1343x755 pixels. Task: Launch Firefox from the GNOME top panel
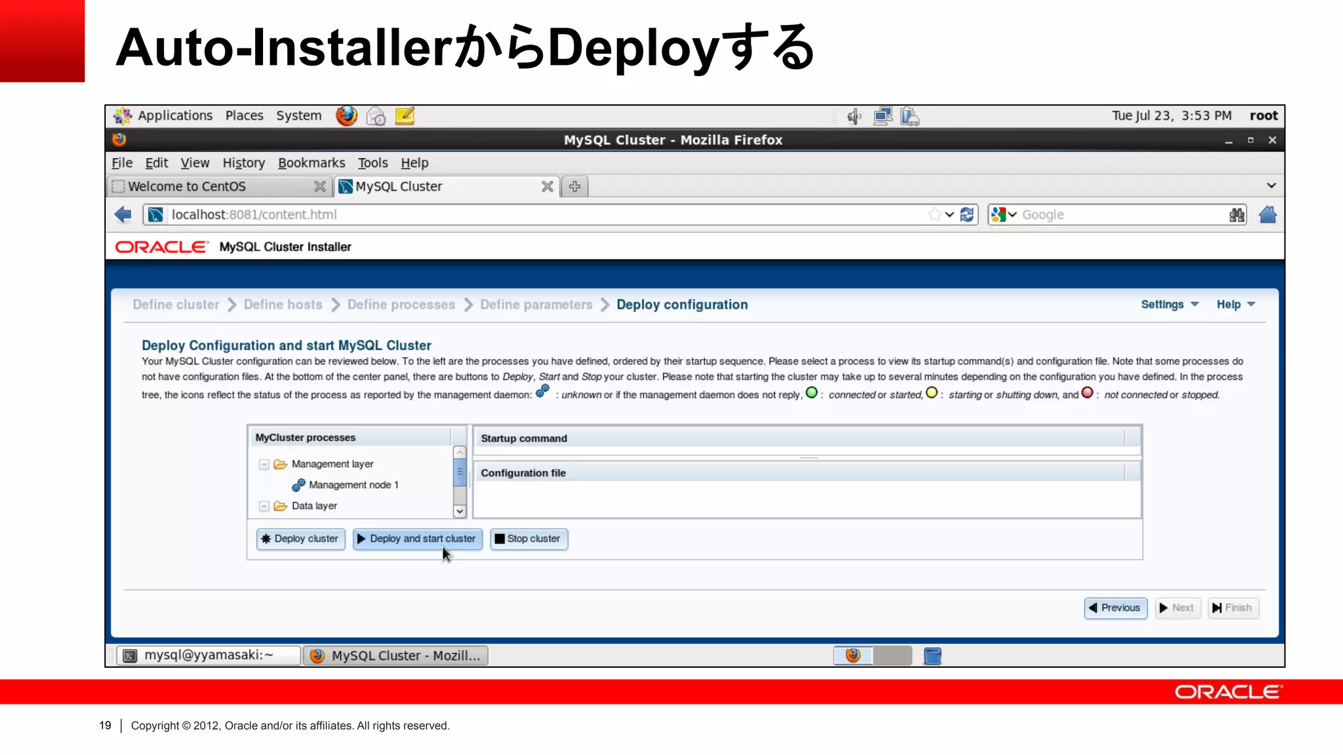pos(346,116)
